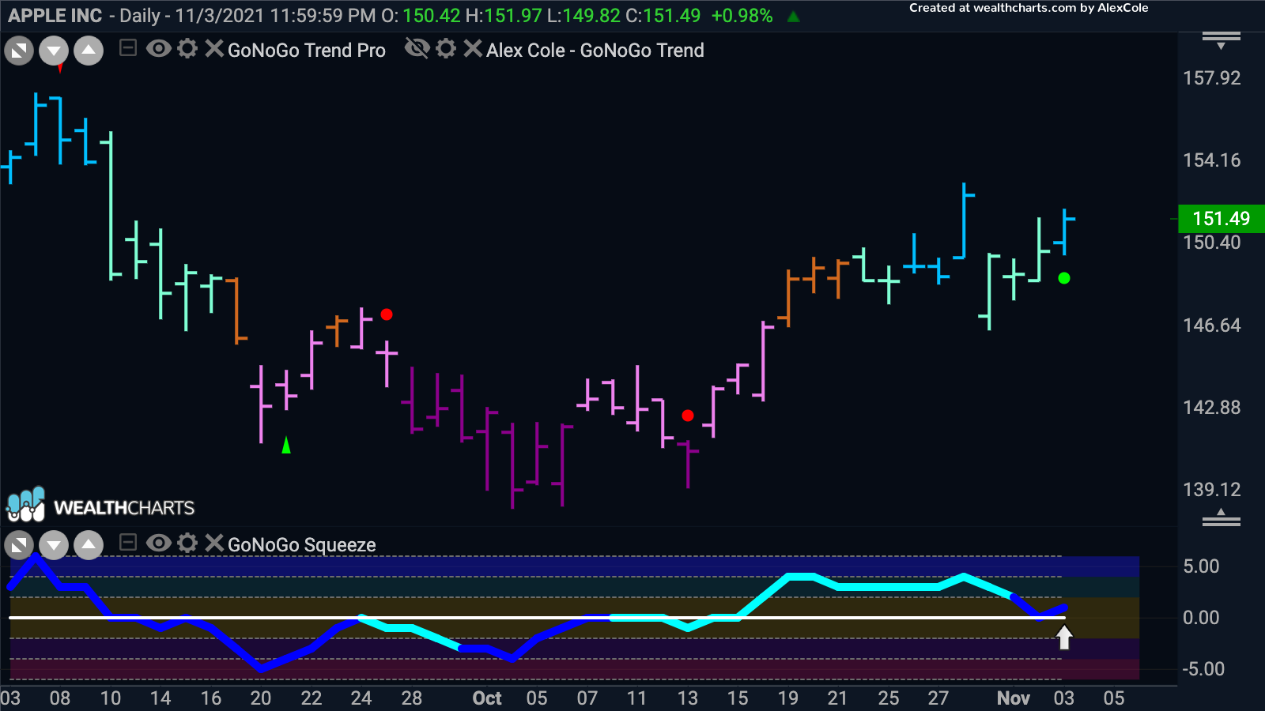Click the 146.64 price axis label

[1212, 325]
